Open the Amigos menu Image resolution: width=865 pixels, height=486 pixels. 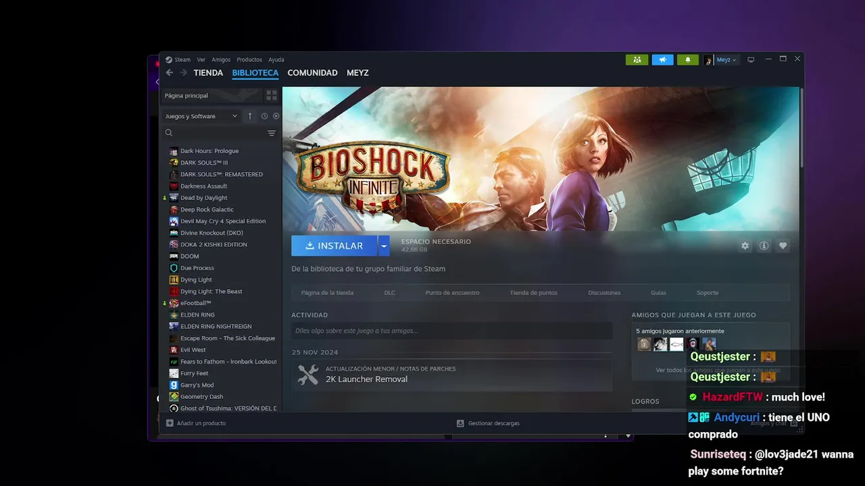[221, 59]
